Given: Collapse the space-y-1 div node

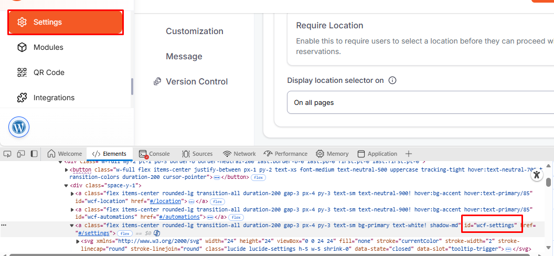Looking at the screenshot, I should tap(67, 186).
